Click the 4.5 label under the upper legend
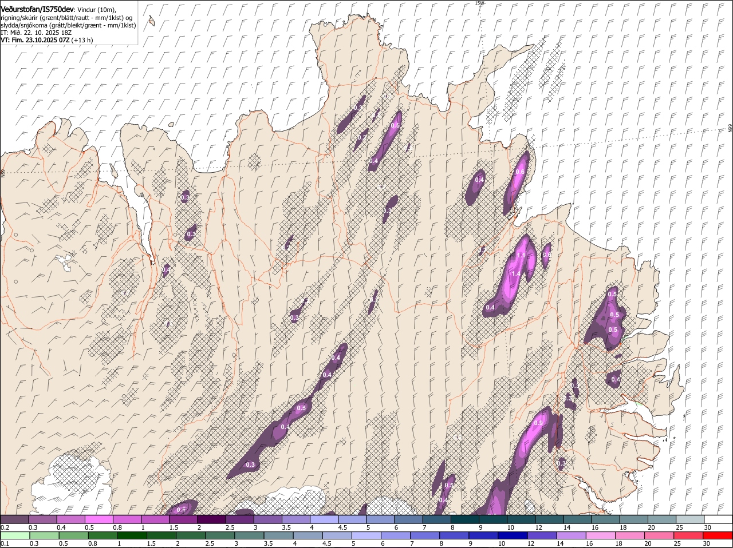 pos(342,527)
